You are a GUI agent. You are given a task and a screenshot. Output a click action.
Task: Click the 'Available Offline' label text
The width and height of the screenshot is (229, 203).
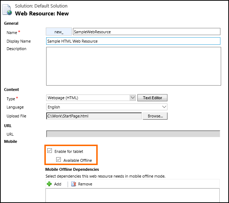point(78,160)
